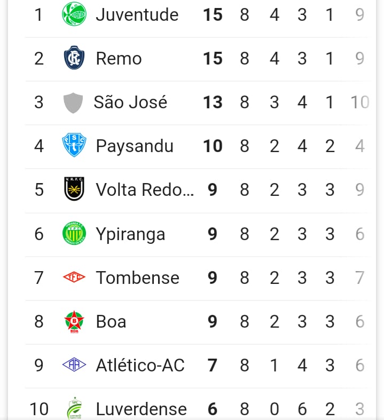Screen dimensions: 384x420
Task: Click Juventude's bold 15 points value
Action: pyautogui.click(x=213, y=14)
